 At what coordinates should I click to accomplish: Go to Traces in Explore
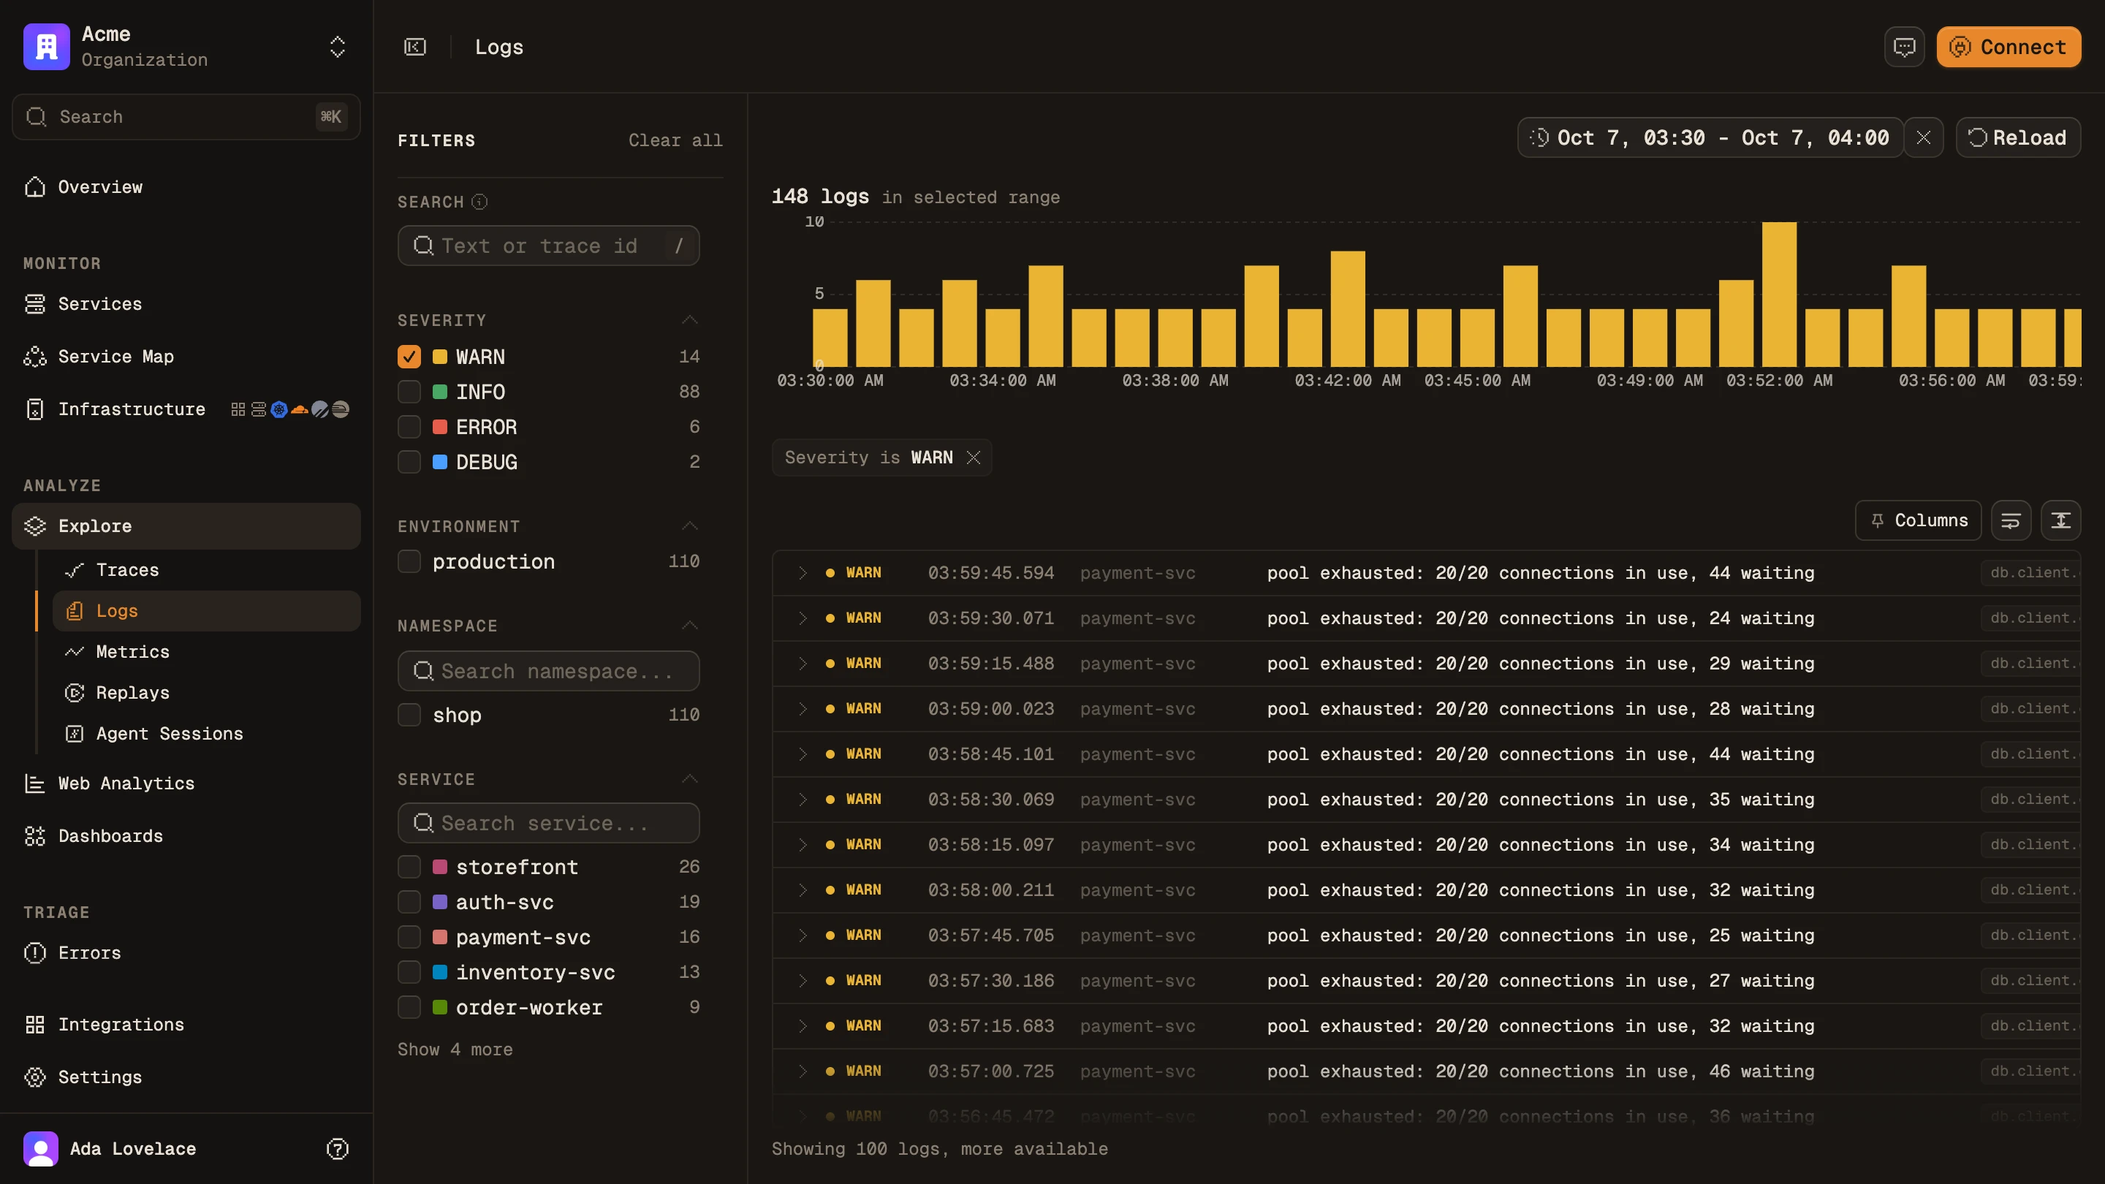pos(127,570)
